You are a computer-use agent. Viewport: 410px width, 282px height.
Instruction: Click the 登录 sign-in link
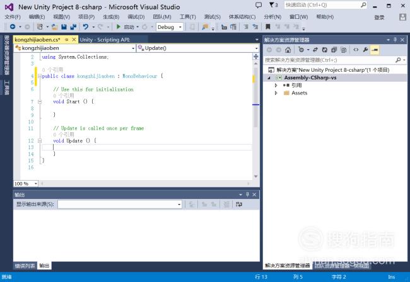click(379, 17)
